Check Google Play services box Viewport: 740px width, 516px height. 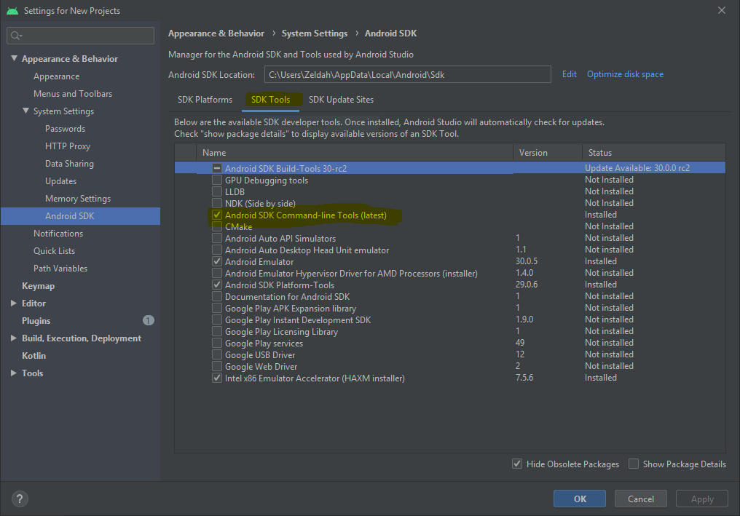[216, 343]
